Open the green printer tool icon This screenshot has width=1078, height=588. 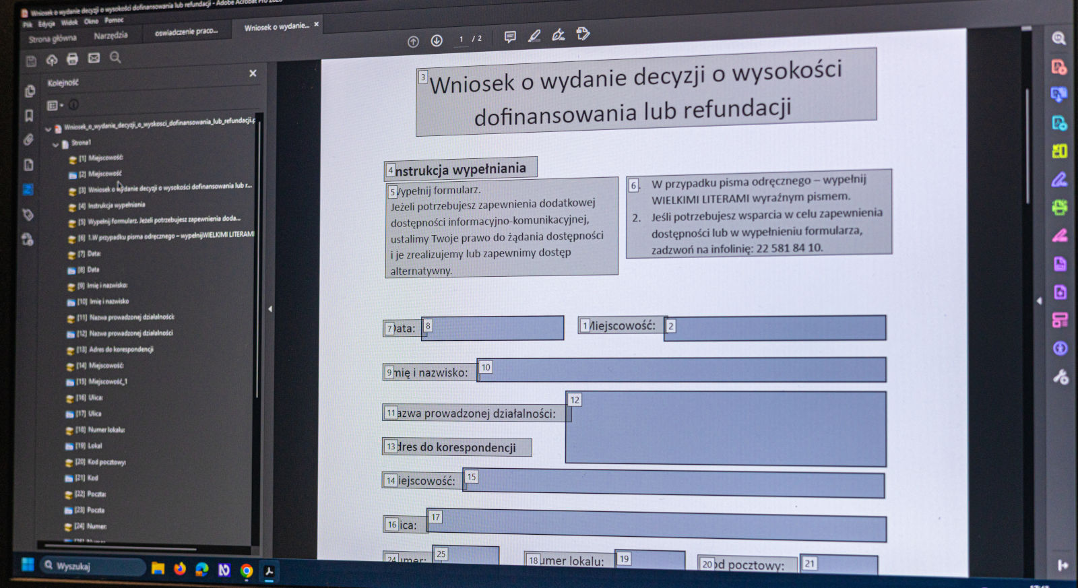(1059, 207)
